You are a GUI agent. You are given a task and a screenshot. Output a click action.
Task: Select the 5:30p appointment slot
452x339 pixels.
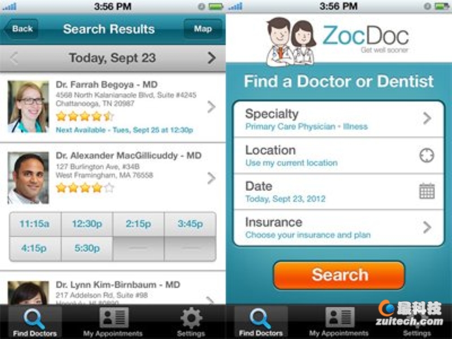(87, 249)
